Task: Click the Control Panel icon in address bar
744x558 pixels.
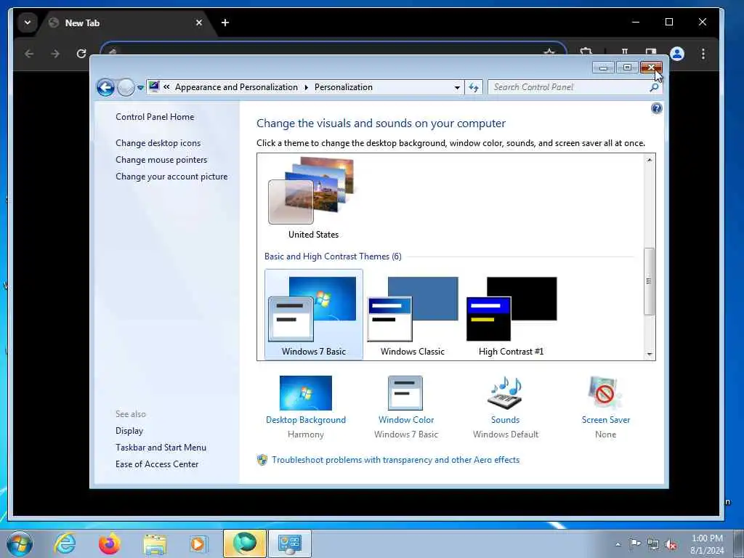Action: point(154,87)
